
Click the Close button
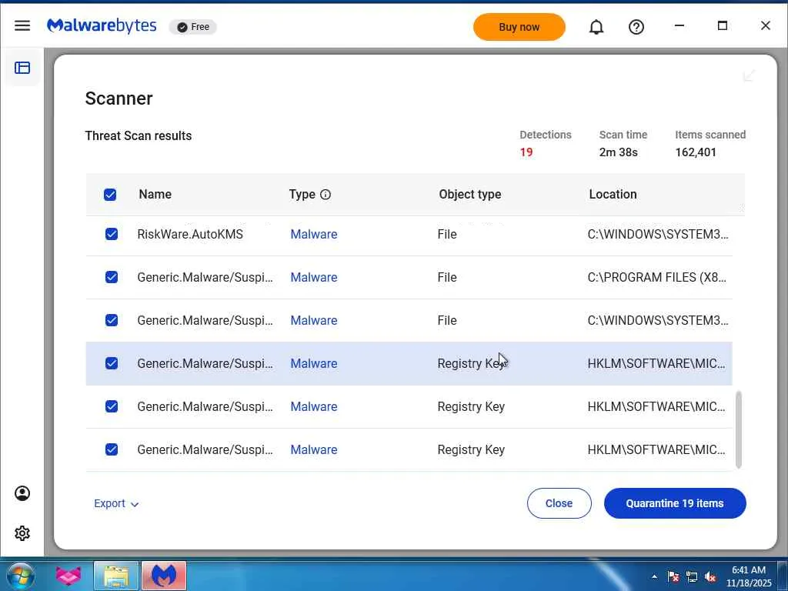559,503
